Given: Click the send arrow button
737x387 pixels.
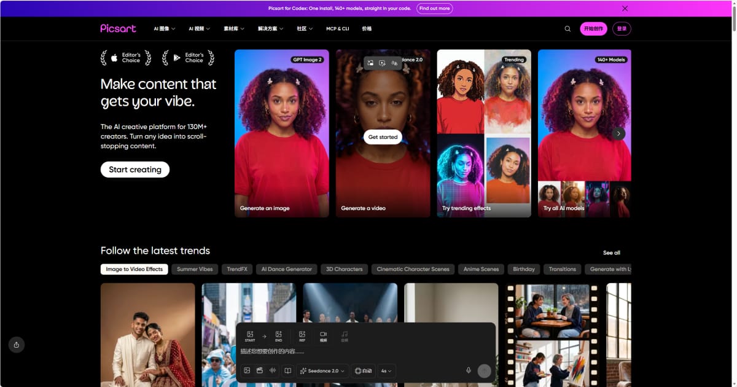Looking at the screenshot, I should [x=485, y=370].
